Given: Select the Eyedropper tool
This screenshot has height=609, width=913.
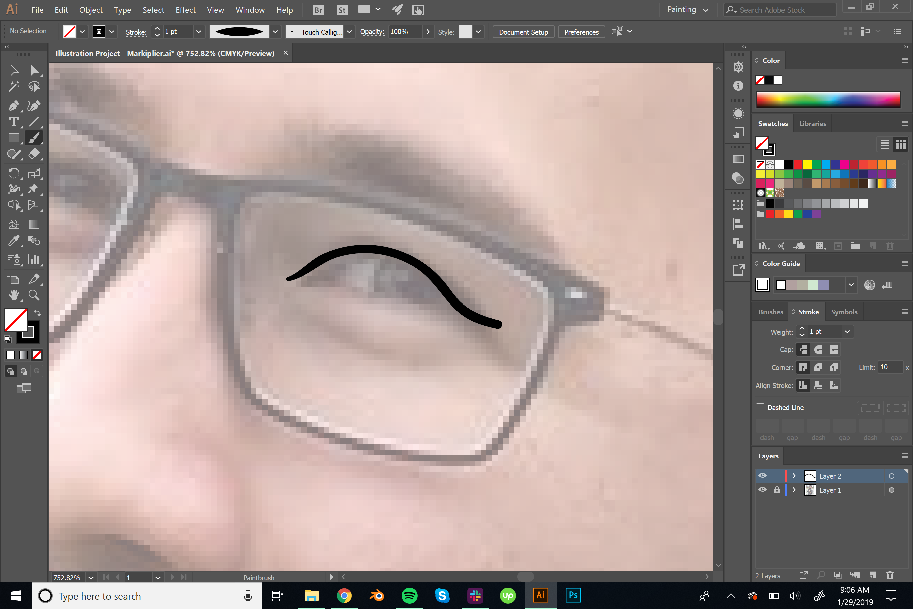Looking at the screenshot, I should (x=14, y=241).
